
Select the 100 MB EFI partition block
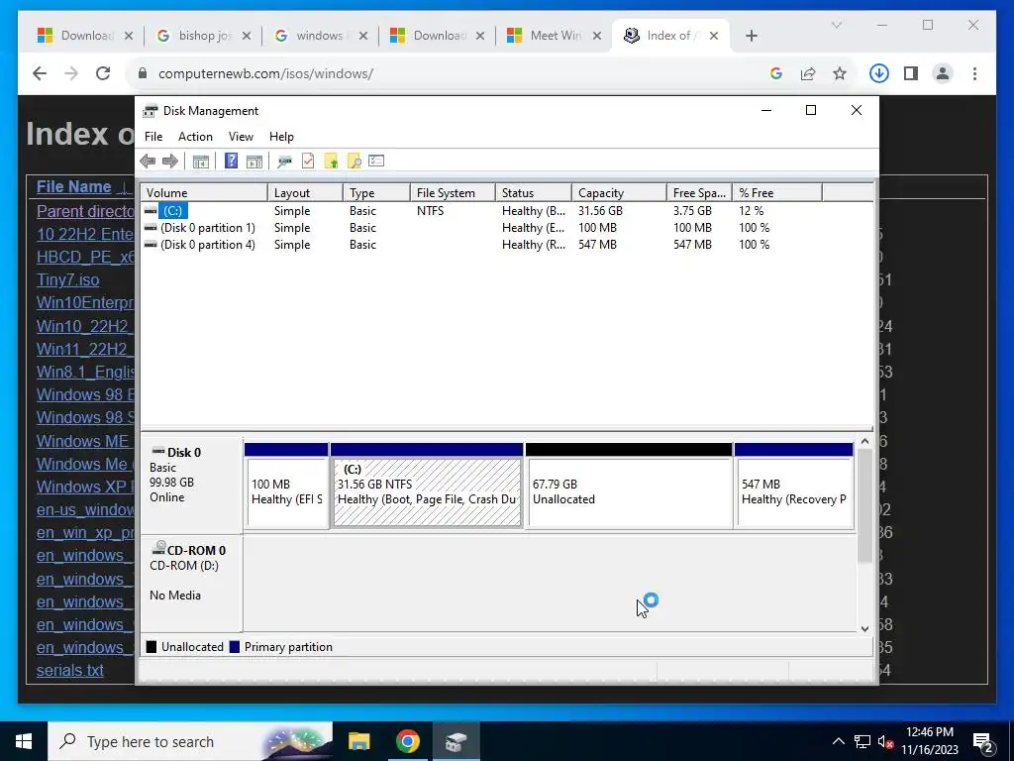click(286, 486)
